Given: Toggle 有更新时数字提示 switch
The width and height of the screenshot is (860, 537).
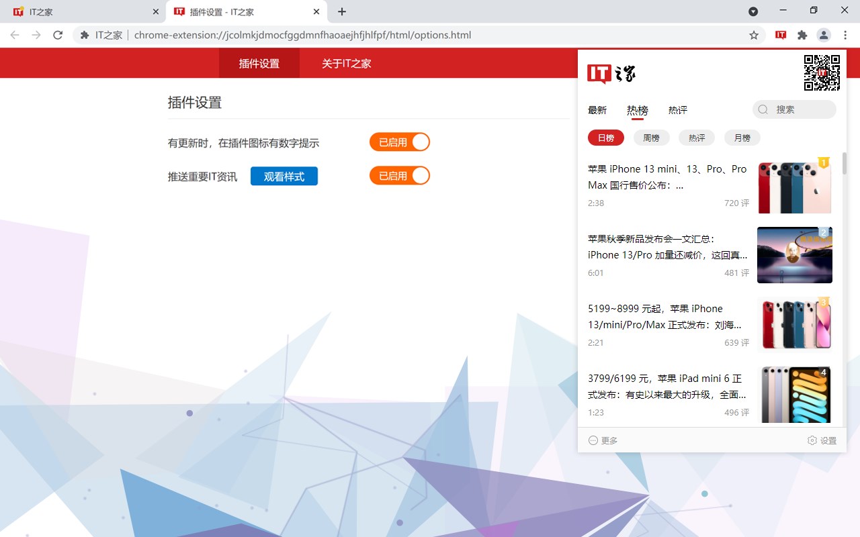Looking at the screenshot, I should [x=399, y=142].
